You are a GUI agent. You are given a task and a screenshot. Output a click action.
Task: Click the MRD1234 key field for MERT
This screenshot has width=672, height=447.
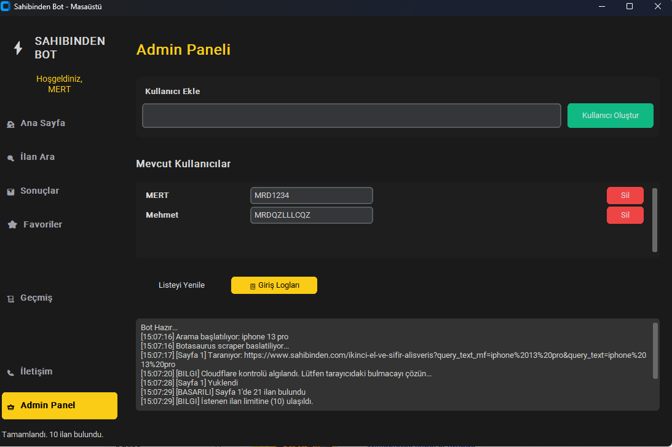point(312,196)
